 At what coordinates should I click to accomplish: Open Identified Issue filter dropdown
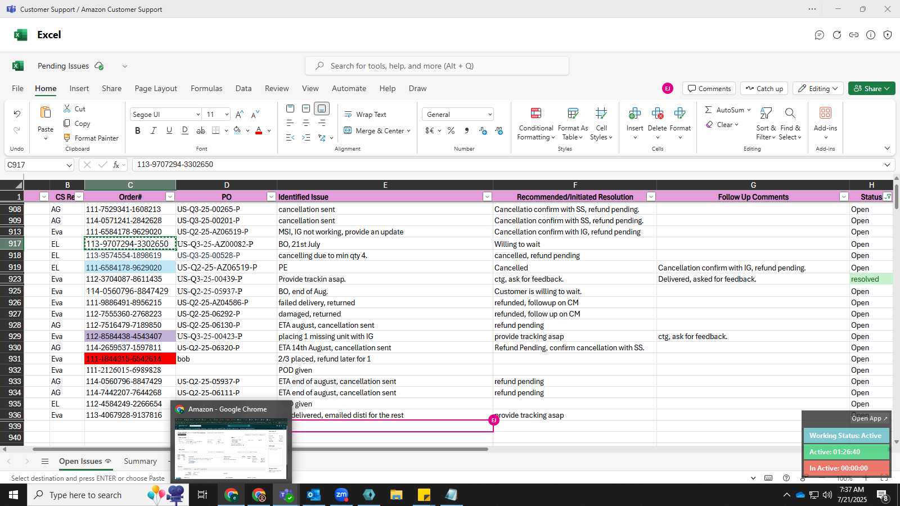click(487, 197)
